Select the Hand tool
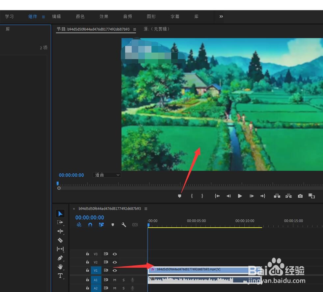The height and width of the screenshot is (292, 323). 60,267
